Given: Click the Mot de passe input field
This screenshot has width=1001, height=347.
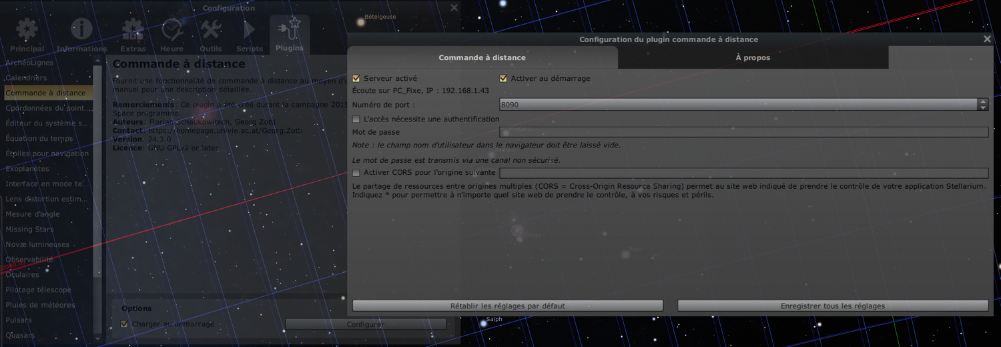Looking at the screenshot, I should (x=744, y=132).
